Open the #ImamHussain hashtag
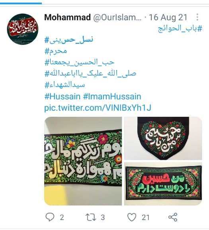This screenshot has width=209, height=230. click(112, 97)
